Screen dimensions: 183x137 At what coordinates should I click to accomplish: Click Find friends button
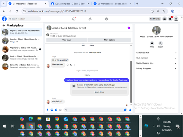[x=155, y=19]
